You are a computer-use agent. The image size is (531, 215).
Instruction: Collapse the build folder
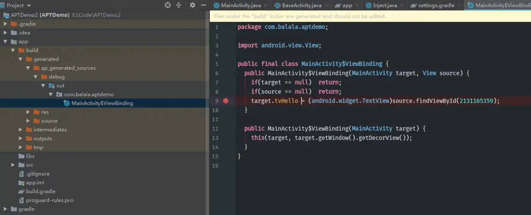(x=13, y=50)
